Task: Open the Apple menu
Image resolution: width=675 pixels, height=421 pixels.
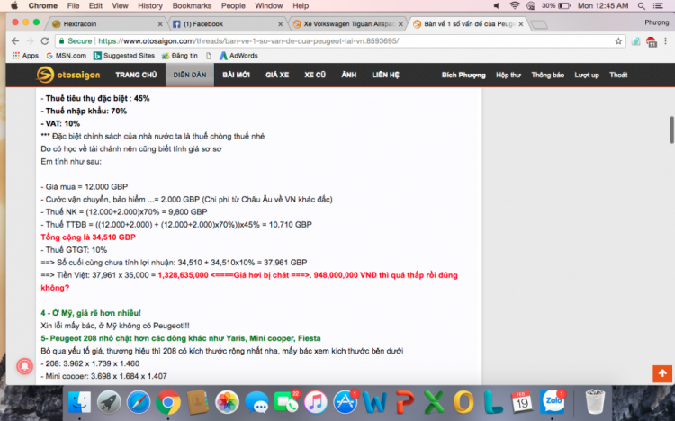Action: pyautogui.click(x=14, y=5)
